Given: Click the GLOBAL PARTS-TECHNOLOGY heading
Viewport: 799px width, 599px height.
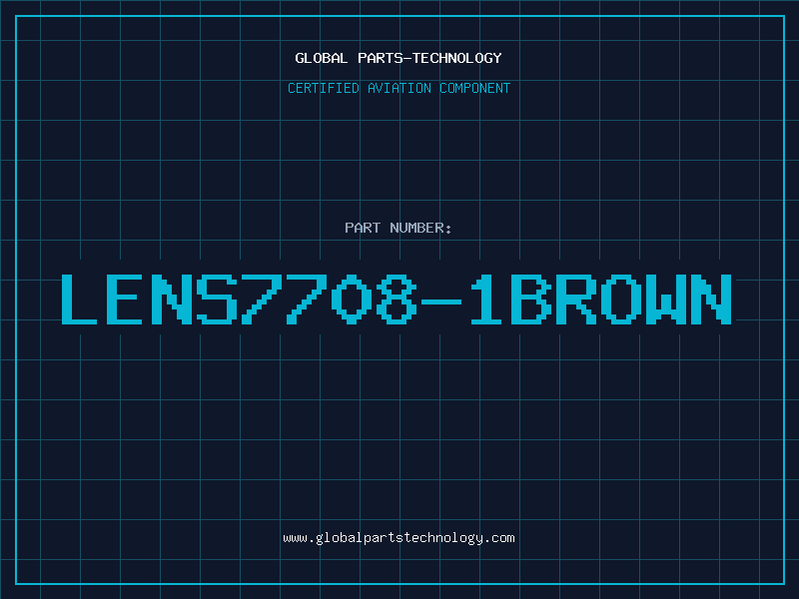Looking at the screenshot, I should click(399, 58).
